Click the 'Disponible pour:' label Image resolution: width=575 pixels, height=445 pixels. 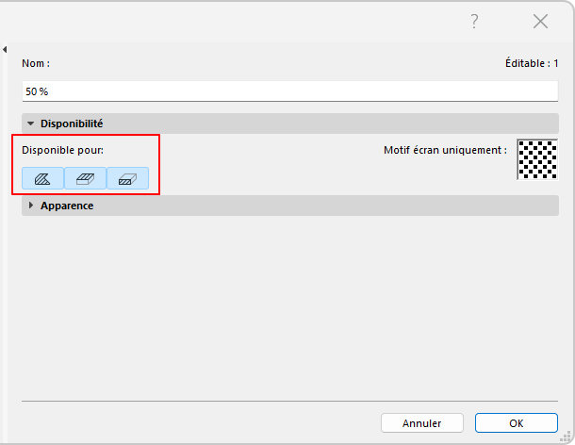pyautogui.click(x=63, y=150)
